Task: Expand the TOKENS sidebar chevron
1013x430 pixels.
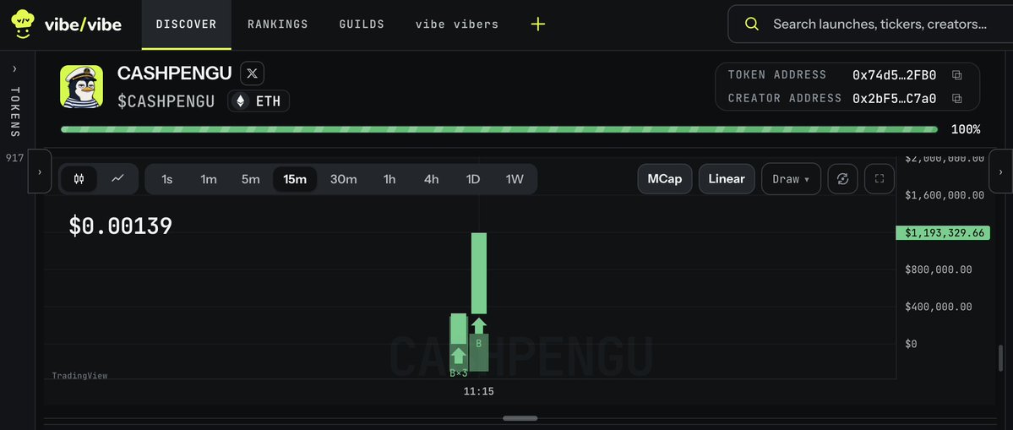Action: click(x=15, y=69)
